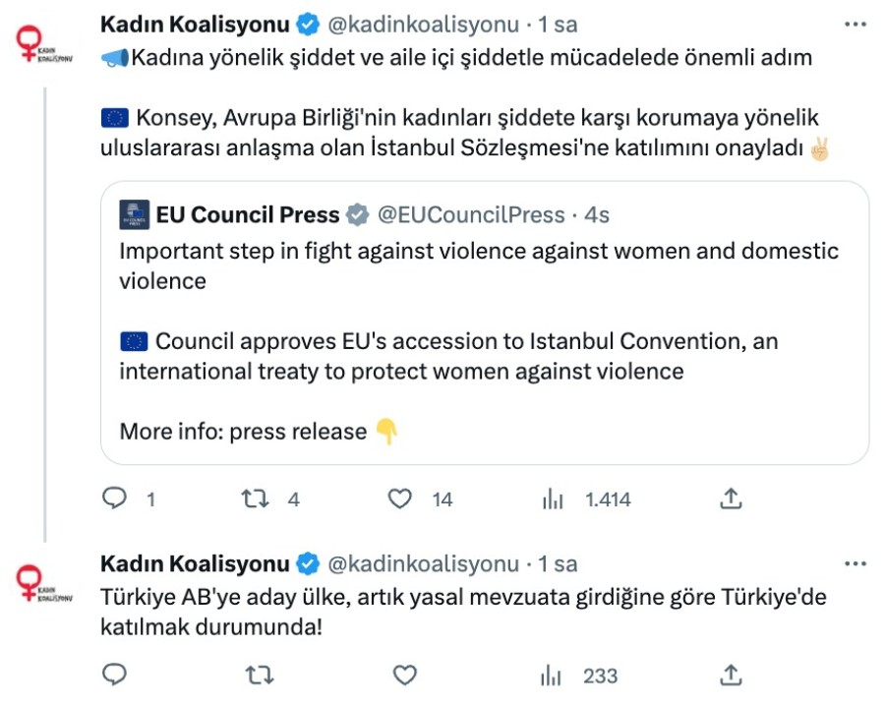Screen dimensions: 885x704
Task: Open the EU Council Press avatar image
Action: 134,214
